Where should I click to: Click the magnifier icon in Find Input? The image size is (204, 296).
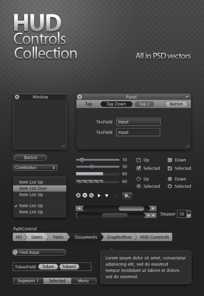click(x=15, y=252)
